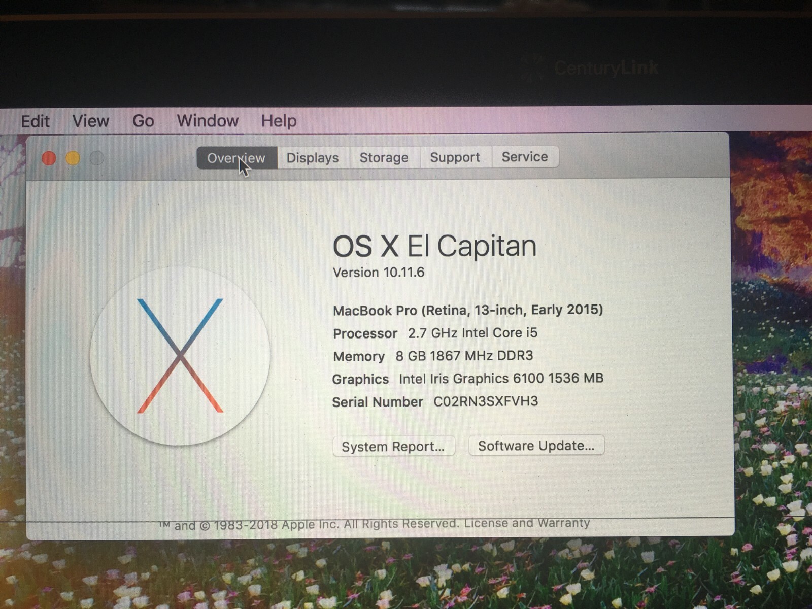812x609 pixels.
Task: Open the License and Warranty link
Action: [x=527, y=523]
